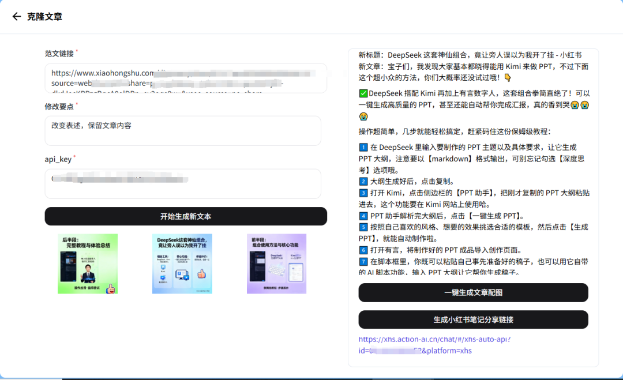Click the step 2 number emoji
623x380 pixels.
coord(363,182)
